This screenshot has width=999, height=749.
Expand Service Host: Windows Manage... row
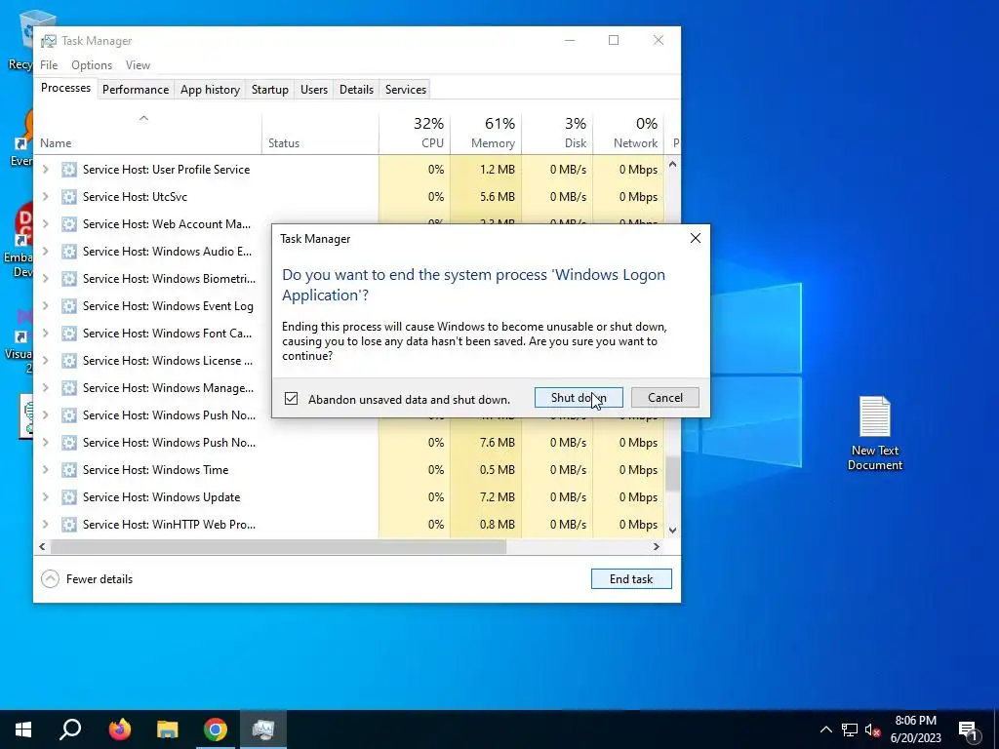click(x=45, y=388)
